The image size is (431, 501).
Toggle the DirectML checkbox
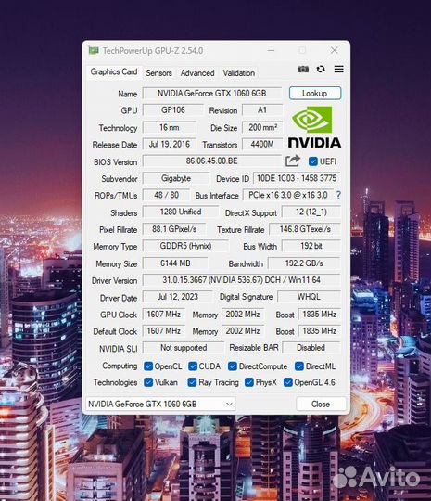(299, 366)
